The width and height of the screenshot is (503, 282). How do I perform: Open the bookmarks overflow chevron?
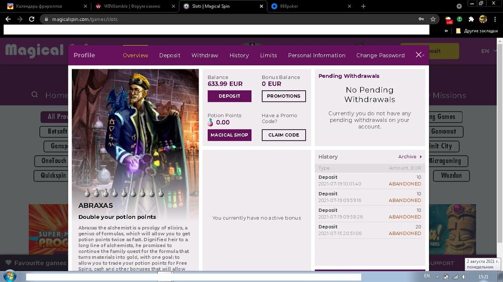[x=446, y=31]
